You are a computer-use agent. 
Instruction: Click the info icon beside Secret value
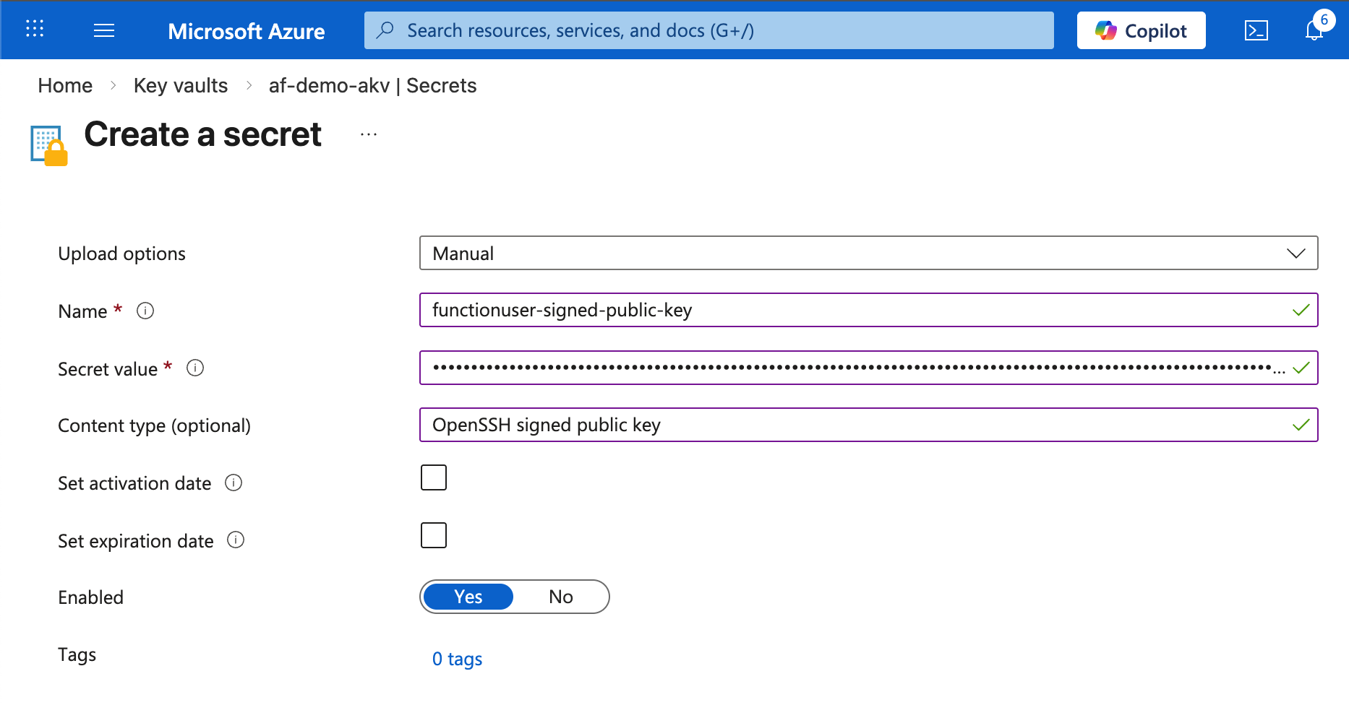195,368
